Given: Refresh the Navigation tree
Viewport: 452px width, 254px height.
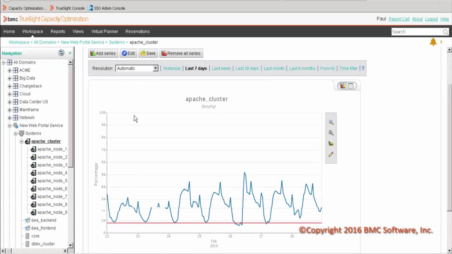Looking at the screenshot, I should [x=61, y=53].
